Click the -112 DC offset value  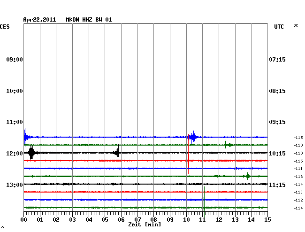[x=298, y=200]
